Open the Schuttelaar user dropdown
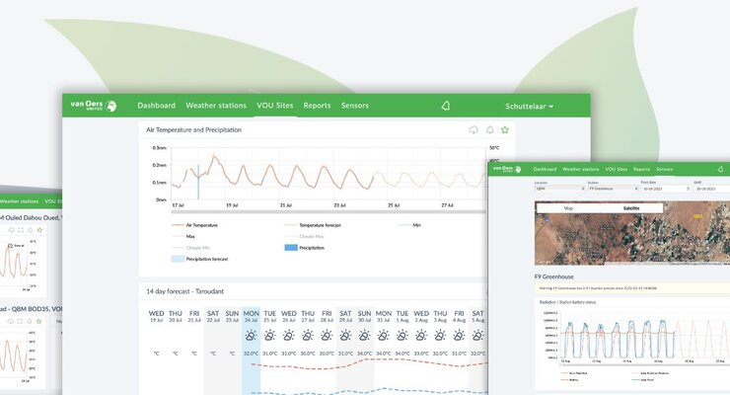Viewport: 730px width, 395px height. (x=530, y=107)
